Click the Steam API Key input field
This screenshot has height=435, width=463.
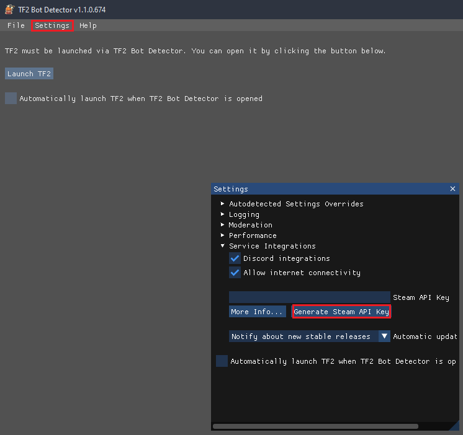[310, 297]
